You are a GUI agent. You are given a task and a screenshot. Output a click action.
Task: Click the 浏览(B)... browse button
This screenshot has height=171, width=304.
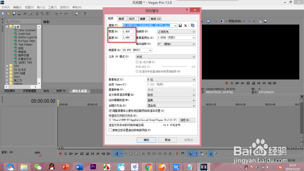point(187,120)
